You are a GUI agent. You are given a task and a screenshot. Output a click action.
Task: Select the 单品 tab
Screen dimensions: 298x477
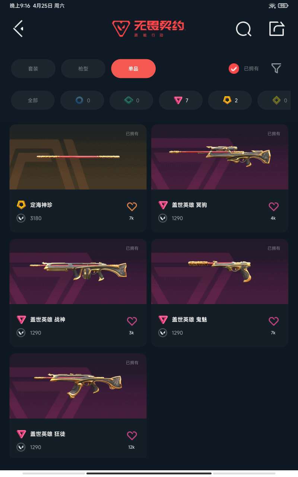[133, 69]
